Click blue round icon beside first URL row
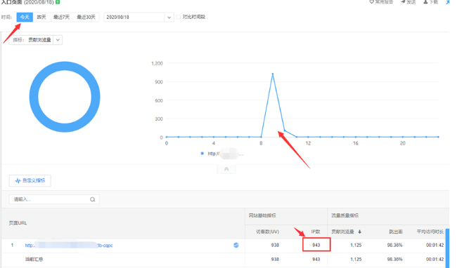The width and height of the screenshot is (462, 268). pyautogui.click(x=236, y=245)
